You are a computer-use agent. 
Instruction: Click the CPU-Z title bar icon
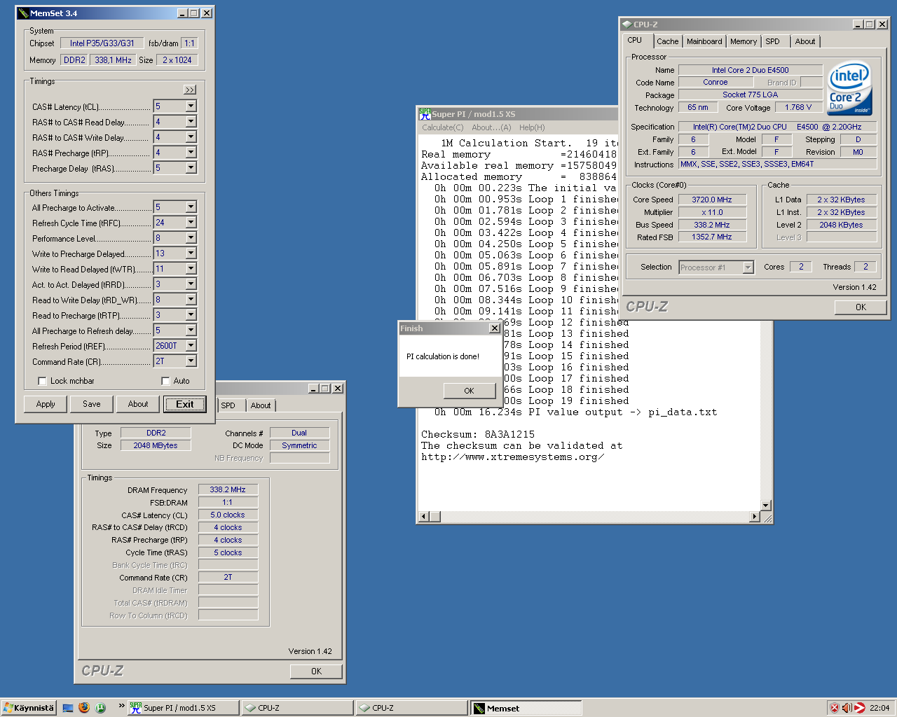(x=626, y=24)
